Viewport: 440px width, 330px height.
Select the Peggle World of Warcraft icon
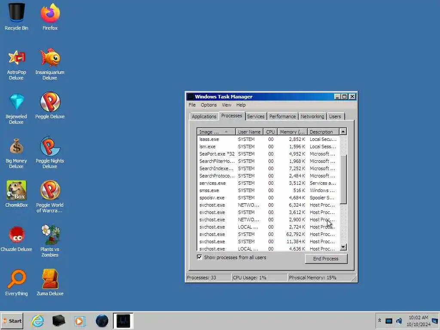(50, 197)
